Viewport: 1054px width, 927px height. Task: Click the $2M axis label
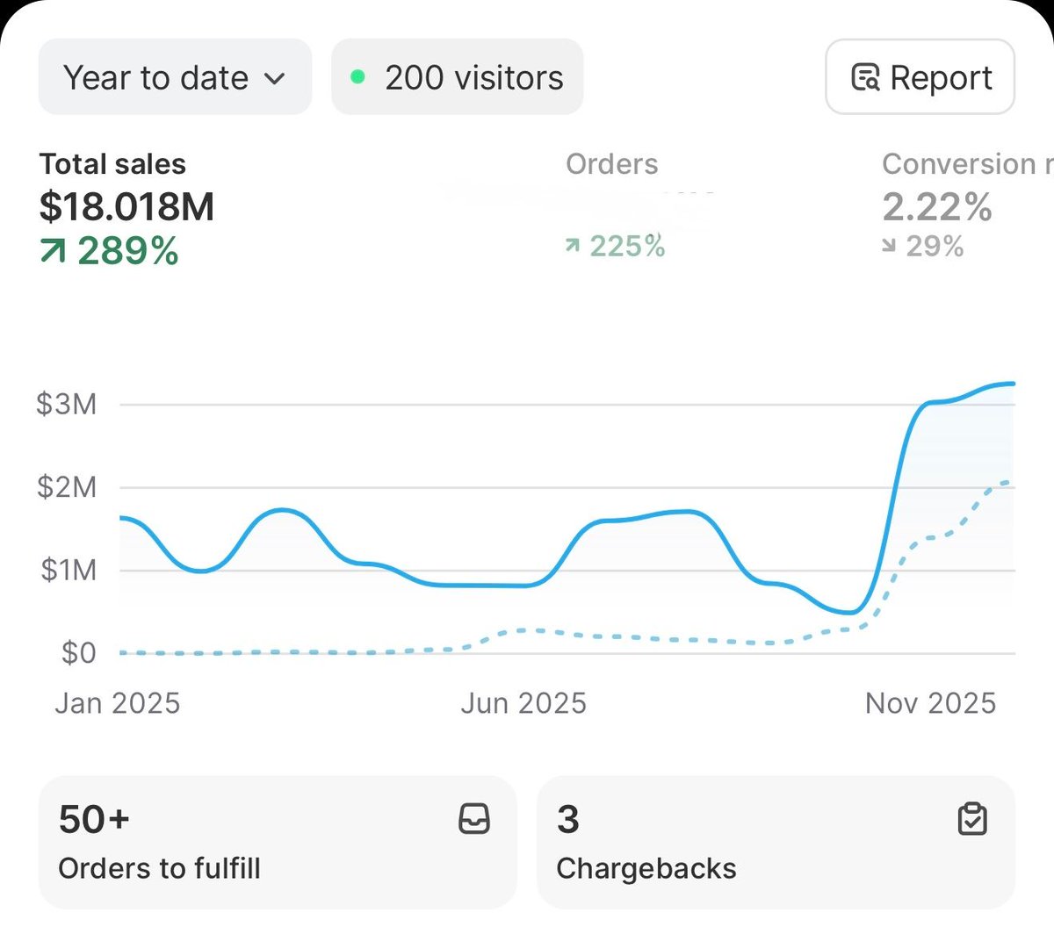67,487
